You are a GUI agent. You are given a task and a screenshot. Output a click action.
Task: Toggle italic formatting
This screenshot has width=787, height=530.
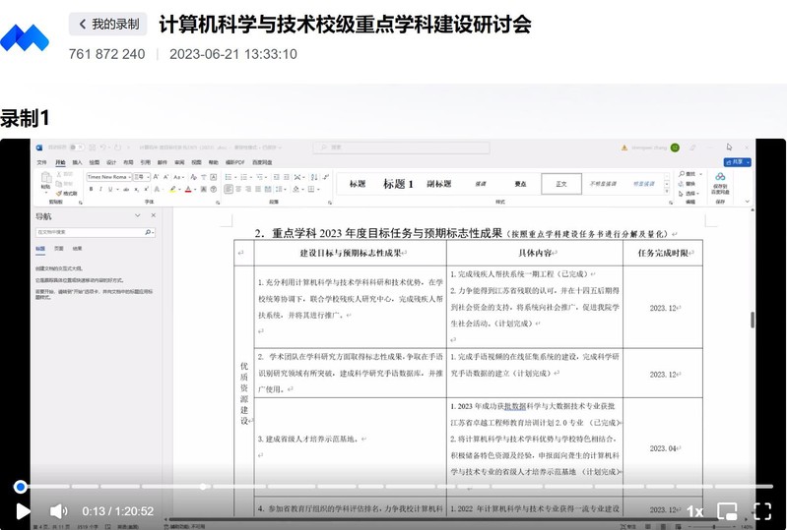[98, 189]
